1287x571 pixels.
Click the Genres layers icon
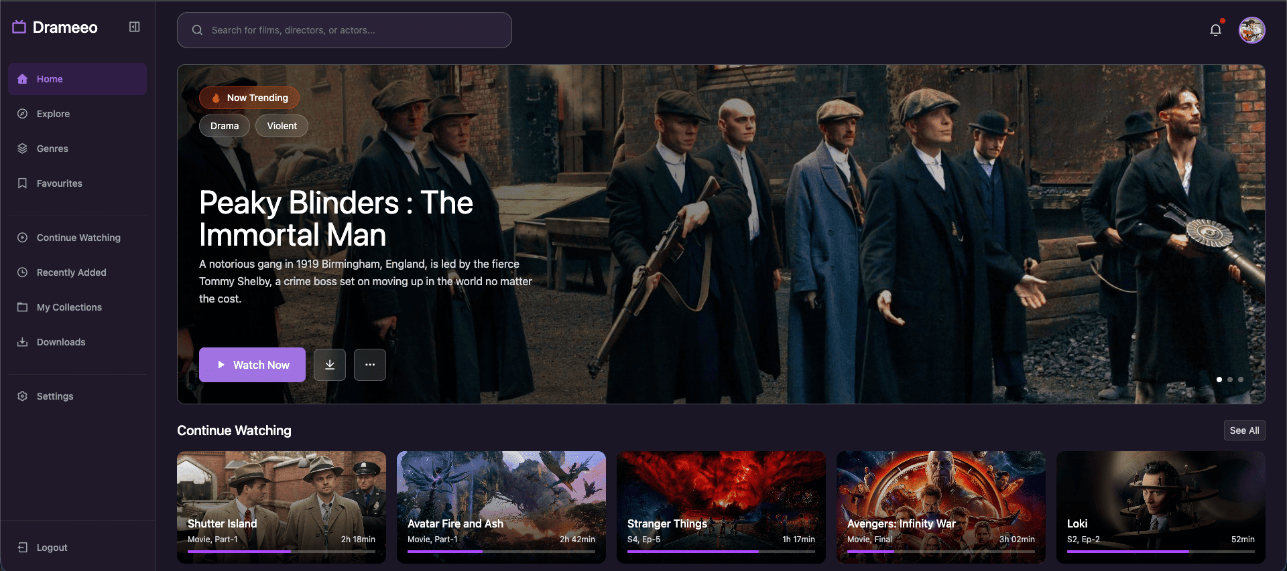point(22,149)
